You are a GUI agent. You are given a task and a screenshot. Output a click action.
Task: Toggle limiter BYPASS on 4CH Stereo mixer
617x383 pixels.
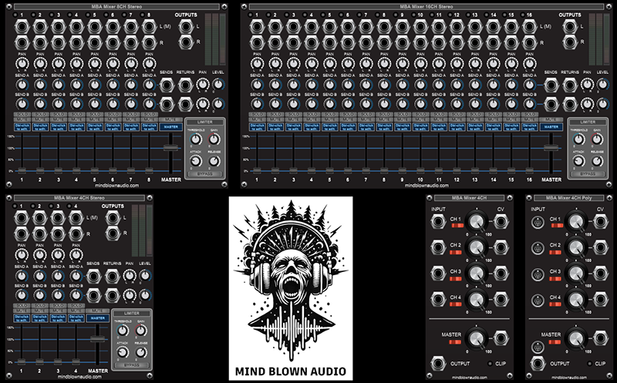coord(131,365)
